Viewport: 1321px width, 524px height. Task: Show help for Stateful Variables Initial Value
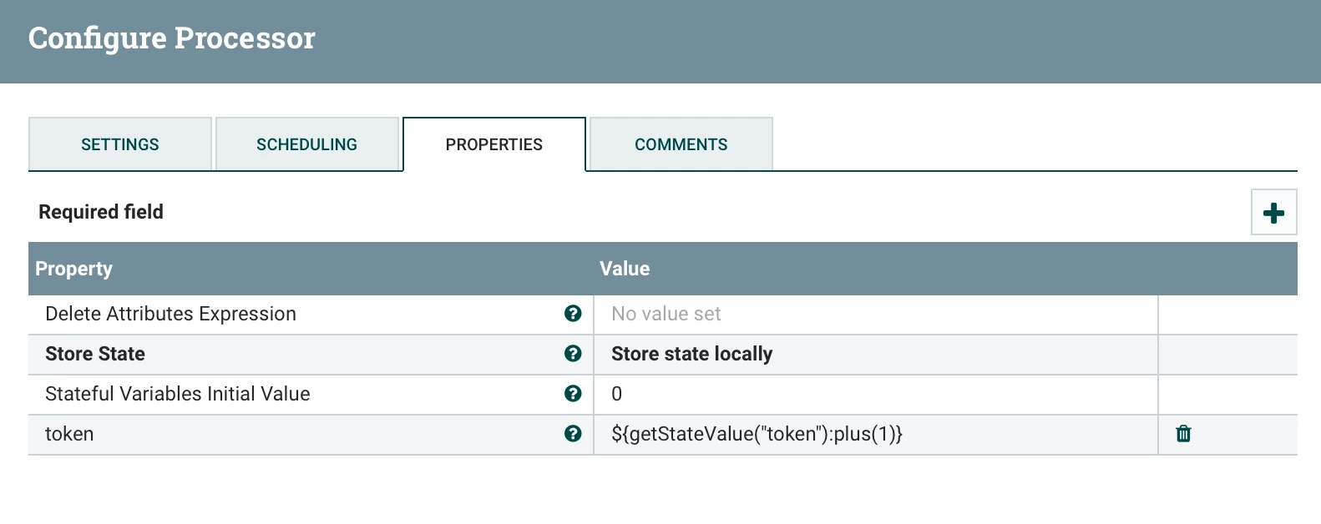pos(573,394)
